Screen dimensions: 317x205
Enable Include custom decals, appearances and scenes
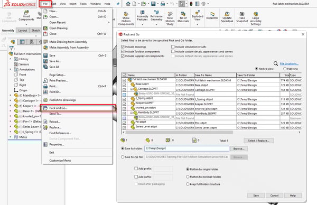coord(173,51)
